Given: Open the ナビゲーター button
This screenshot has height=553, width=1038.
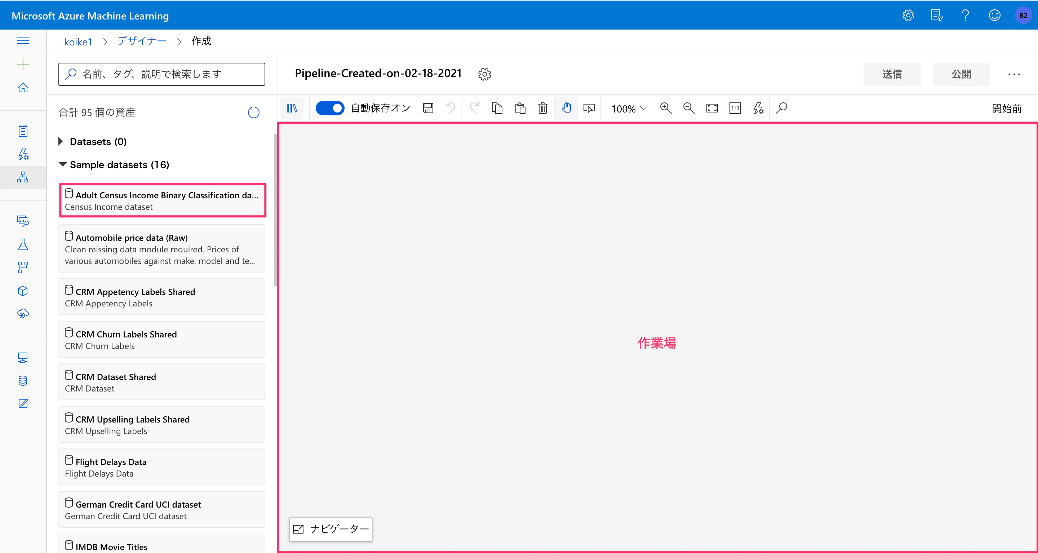Looking at the screenshot, I should coord(331,529).
